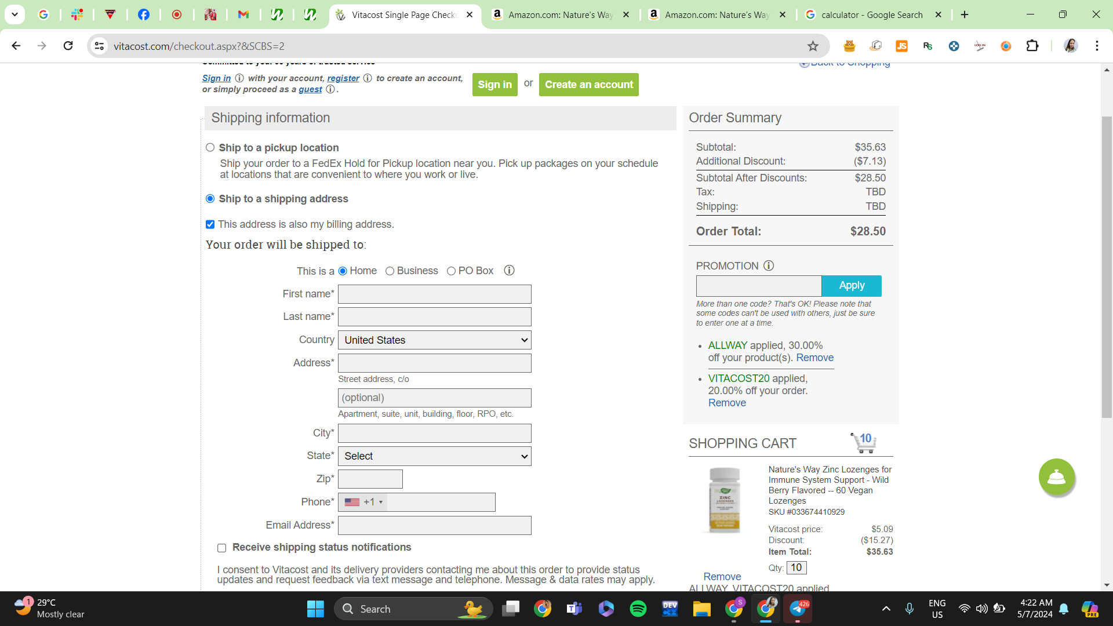
Task: Open Spotify from the taskbar
Action: [x=638, y=609]
